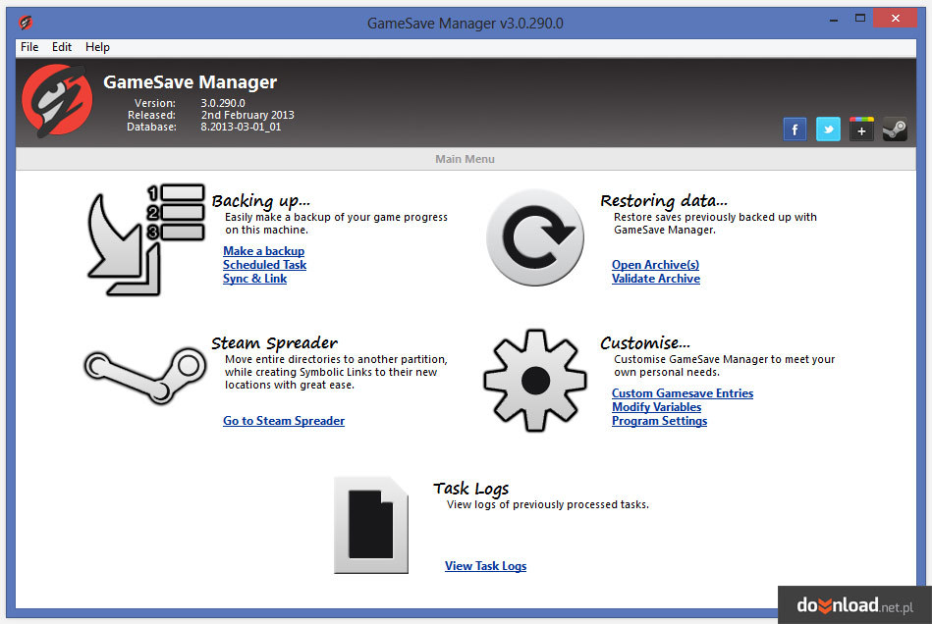Click the Task Logs document icon
The width and height of the screenshot is (932, 624).
pos(371,525)
